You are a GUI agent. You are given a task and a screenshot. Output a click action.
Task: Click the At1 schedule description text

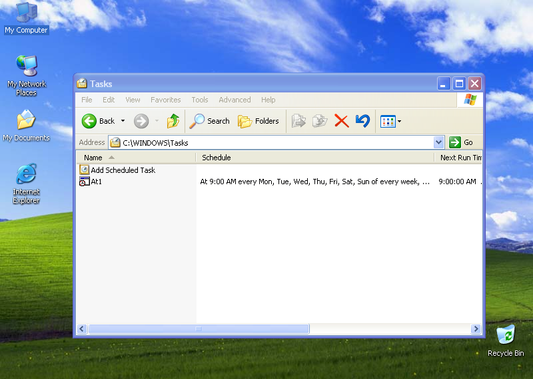click(314, 182)
